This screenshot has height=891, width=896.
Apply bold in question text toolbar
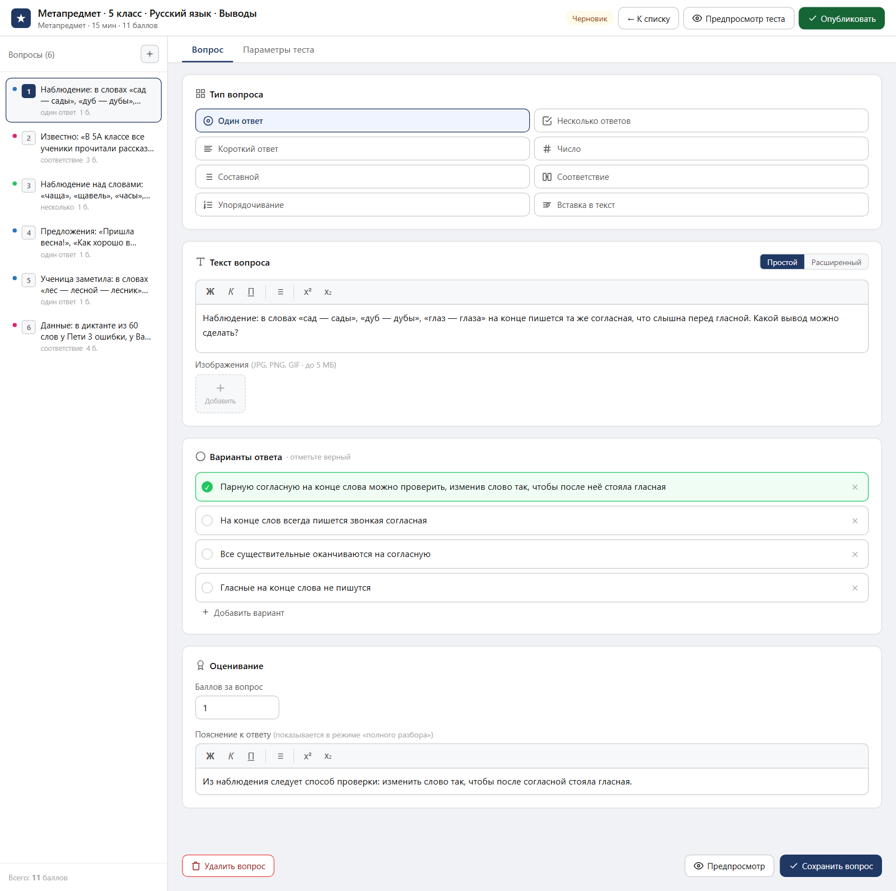[210, 292]
